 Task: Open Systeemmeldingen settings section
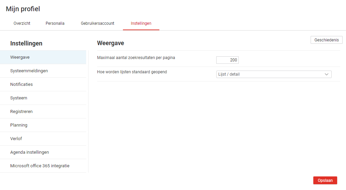(29, 71)
